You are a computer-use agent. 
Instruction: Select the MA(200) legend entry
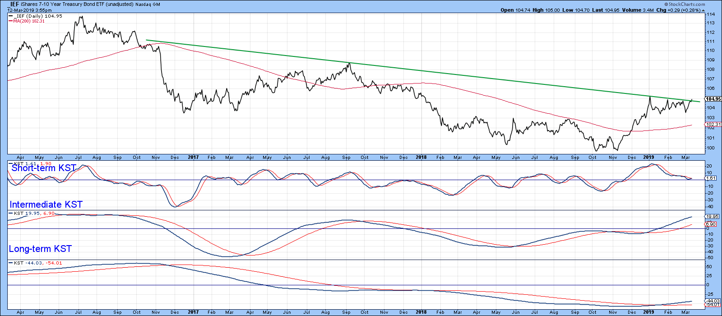click(x=29, y=21)
